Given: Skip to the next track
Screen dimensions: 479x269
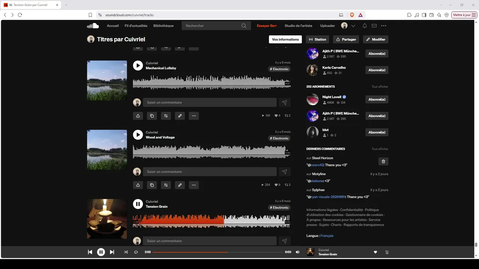Looking at the screenshot, I should (112, 252).
